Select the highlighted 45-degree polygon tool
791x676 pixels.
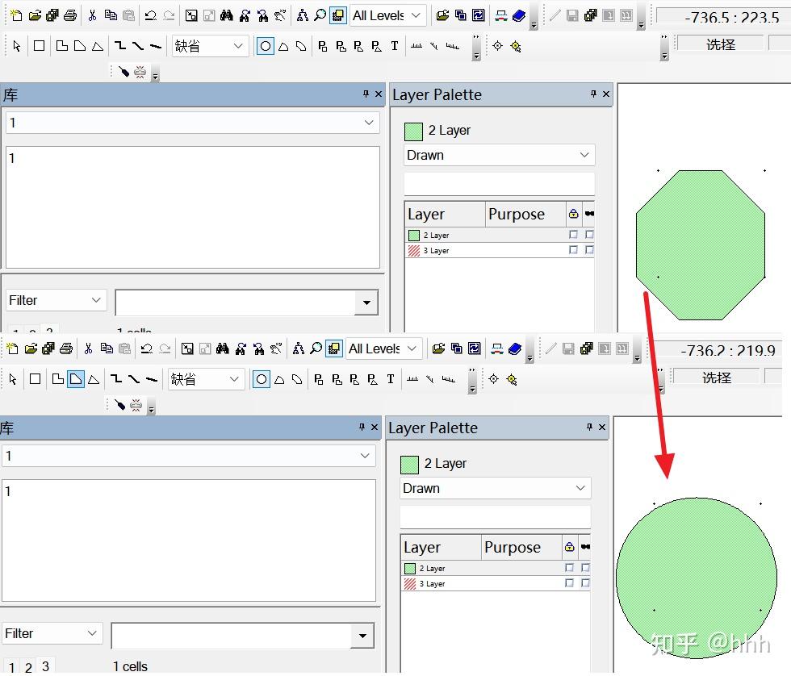(x=76, y=379)
